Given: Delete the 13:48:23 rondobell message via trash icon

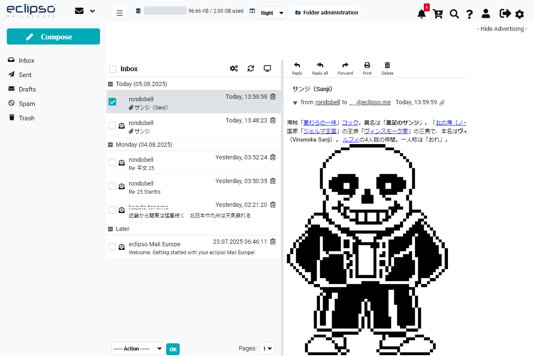Looking at the screenshot, I should point(273,120).
